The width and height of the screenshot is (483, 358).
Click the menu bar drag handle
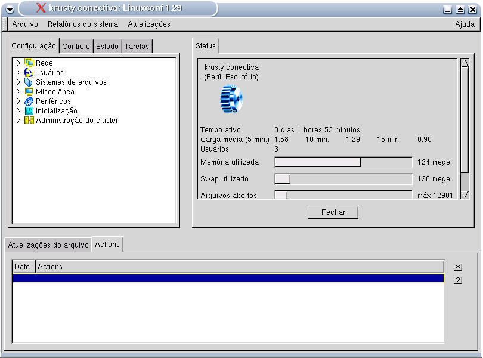click(x=5, y=24)
